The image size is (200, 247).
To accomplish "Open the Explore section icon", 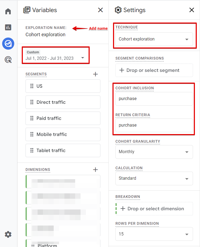I will (8, 43).
